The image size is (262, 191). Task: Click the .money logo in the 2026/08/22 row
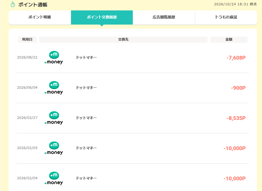[54, 58]
